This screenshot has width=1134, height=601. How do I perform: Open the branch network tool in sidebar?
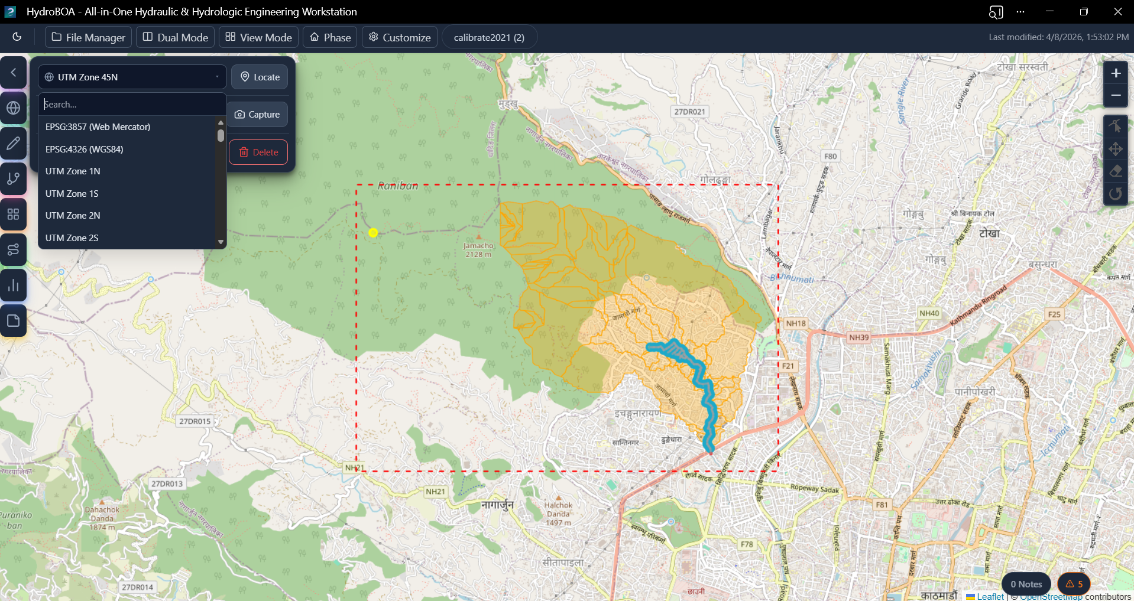coord(14,179)
